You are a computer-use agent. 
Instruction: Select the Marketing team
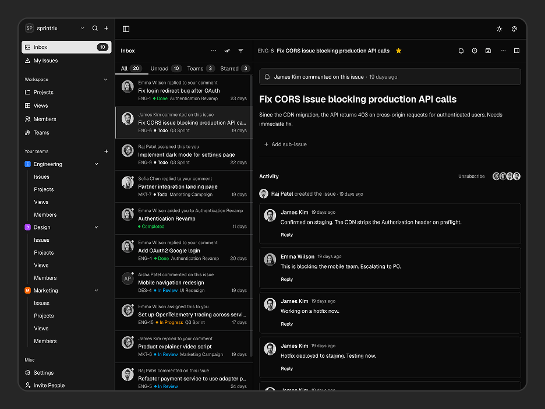[45, 290]
